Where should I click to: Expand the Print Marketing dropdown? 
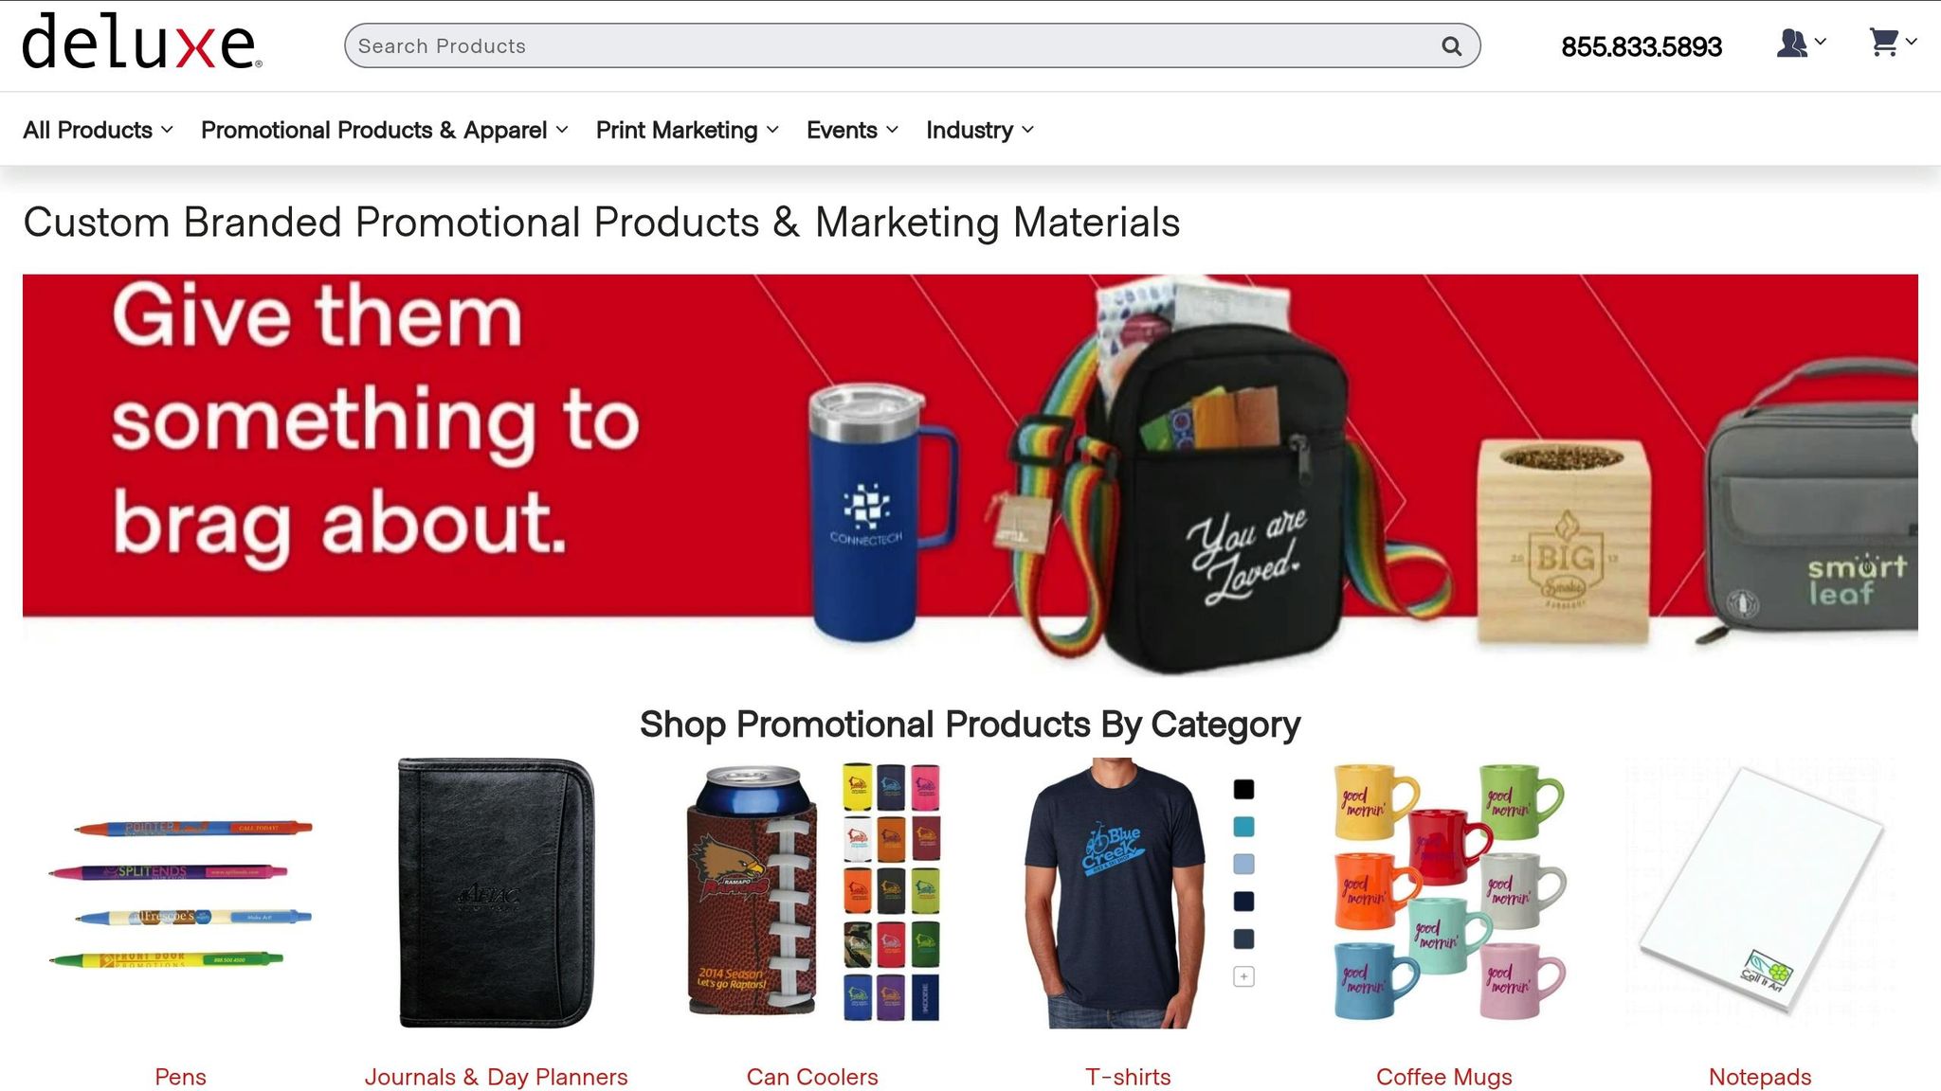[x=687, y=130]
